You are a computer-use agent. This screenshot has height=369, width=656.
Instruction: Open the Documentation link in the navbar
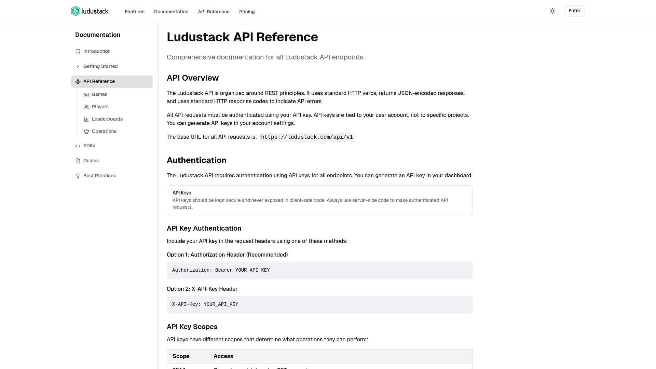pyautogui.click(x=171, y=12)
